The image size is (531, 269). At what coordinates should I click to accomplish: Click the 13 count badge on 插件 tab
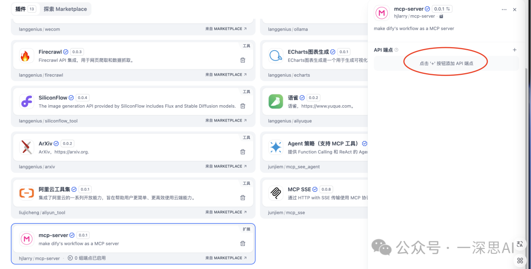(x=32, y=9)
